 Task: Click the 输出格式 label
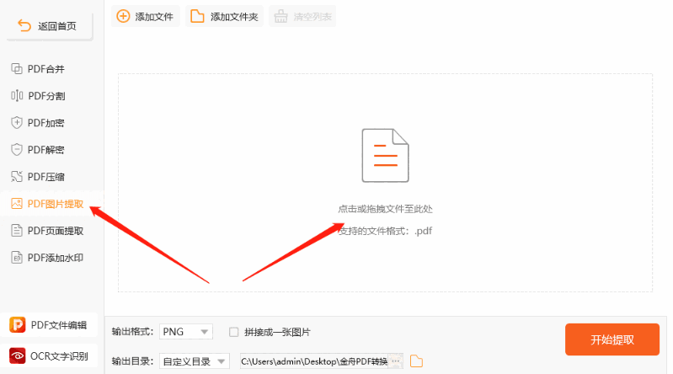click(x=132, y=332)
